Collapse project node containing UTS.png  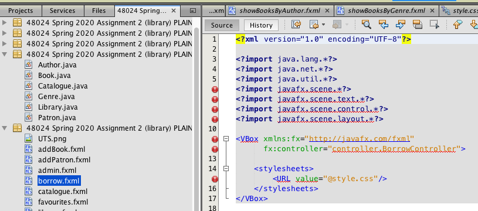[4, 128]
